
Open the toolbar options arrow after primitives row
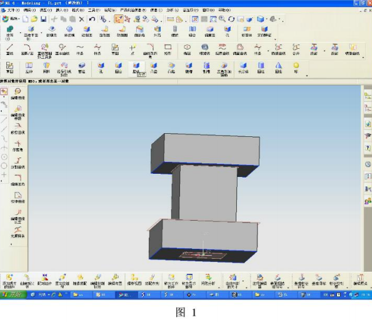point(307,76)
